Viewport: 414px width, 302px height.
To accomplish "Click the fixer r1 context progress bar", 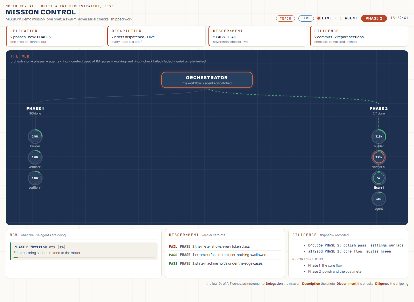I will tap(84, 258).
